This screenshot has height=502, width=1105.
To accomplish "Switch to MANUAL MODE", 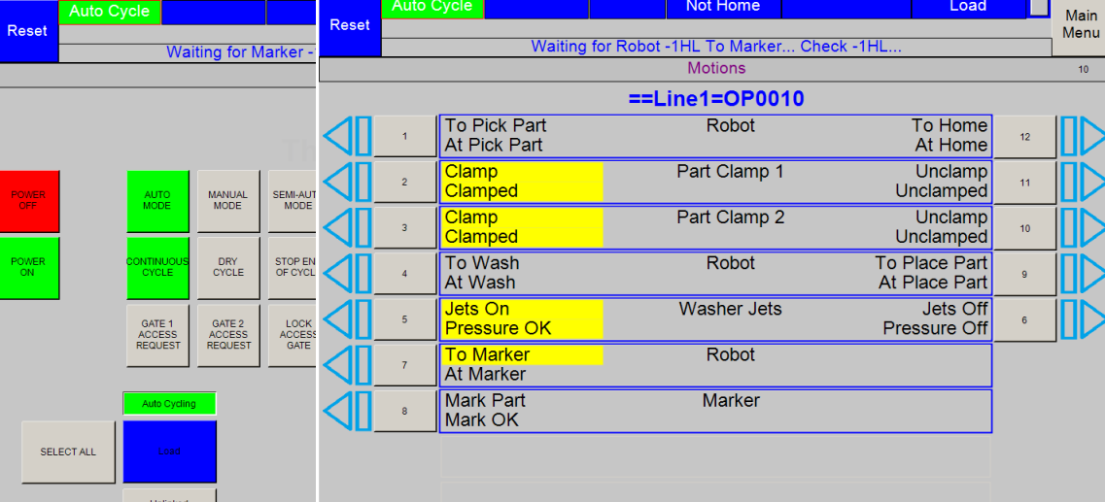I will [x=228, y=201].
